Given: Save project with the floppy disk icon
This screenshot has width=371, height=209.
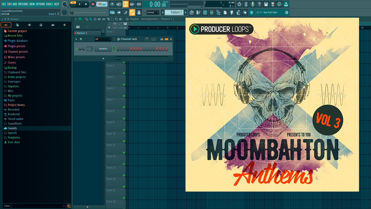Looking at the screenshot, I should click(x=266, y=4).
